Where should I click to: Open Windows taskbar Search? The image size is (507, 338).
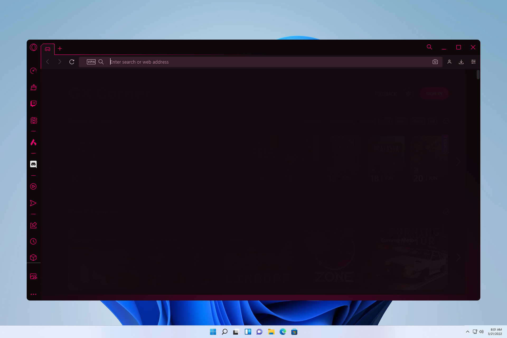tap(224, 332)
